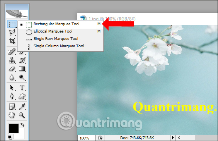Open the background color picker
The height and width of the screenshot is (141, 218).
(21, 136)
